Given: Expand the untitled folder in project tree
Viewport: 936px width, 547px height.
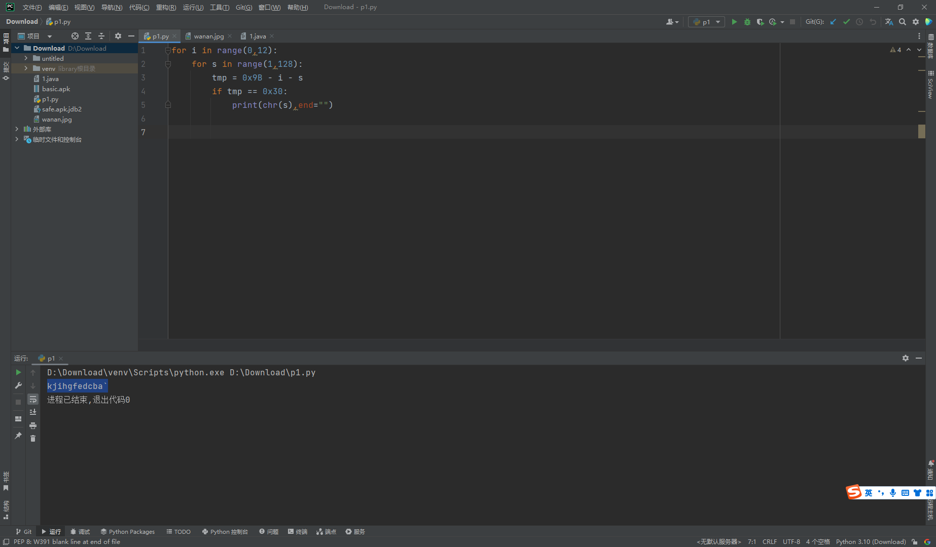Looking at the screenshot, I should (x=26, y=58).
